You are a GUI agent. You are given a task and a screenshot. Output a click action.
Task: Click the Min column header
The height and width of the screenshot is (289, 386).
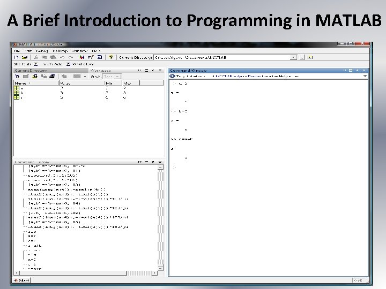point(113,83)
